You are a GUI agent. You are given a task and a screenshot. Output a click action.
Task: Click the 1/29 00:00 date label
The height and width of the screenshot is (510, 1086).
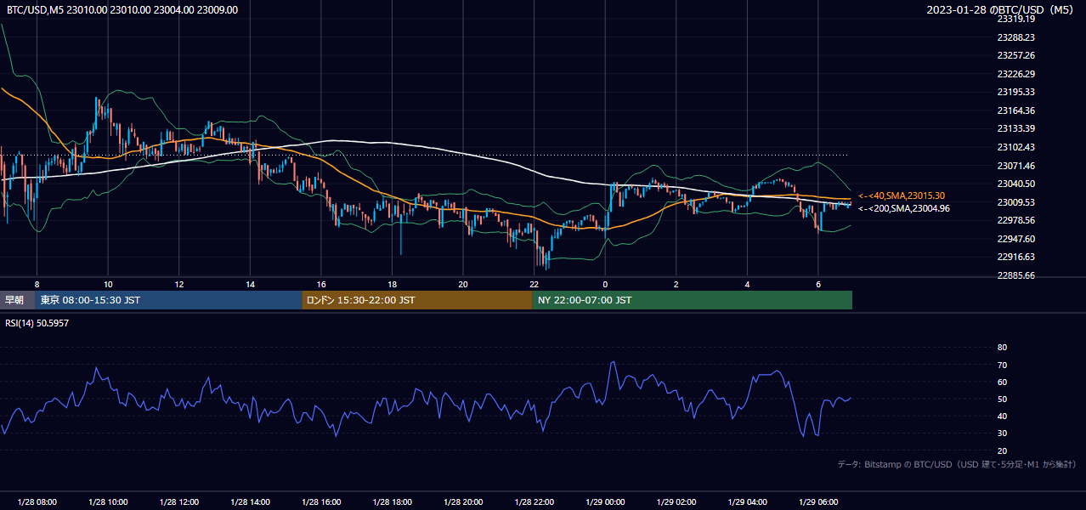pos(605,502)
